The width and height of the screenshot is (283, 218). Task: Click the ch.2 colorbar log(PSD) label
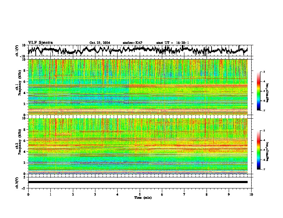tap(267, 151)
